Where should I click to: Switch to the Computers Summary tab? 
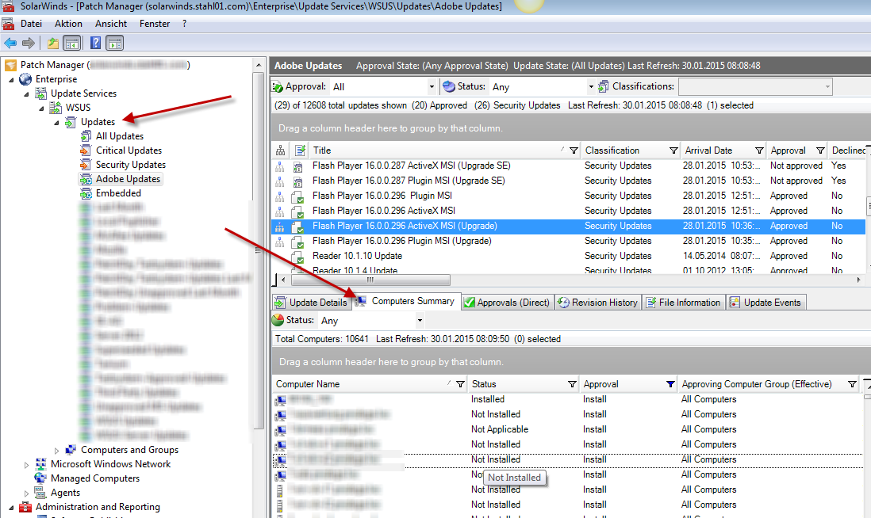406,301
